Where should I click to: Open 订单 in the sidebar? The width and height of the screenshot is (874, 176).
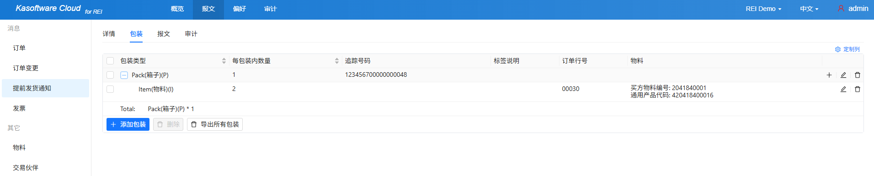(46, 48)
